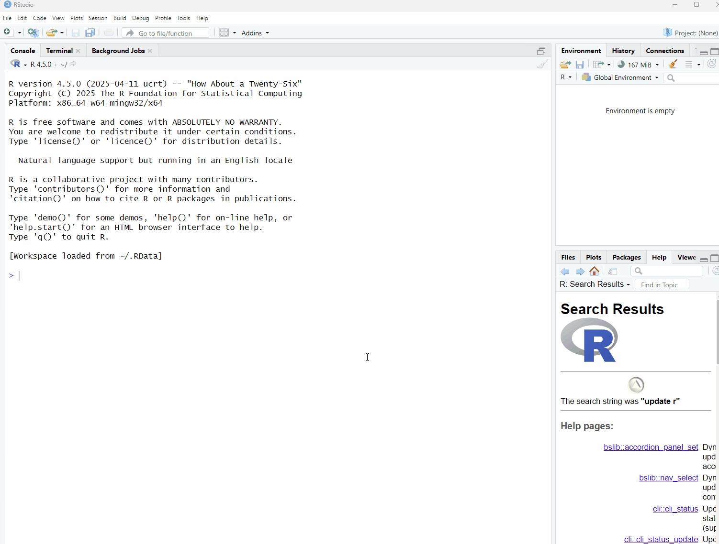Screen dimensions: 719x544
Task: Expand the R: Search Results dropdown
Action: click(x=595, y=284)
